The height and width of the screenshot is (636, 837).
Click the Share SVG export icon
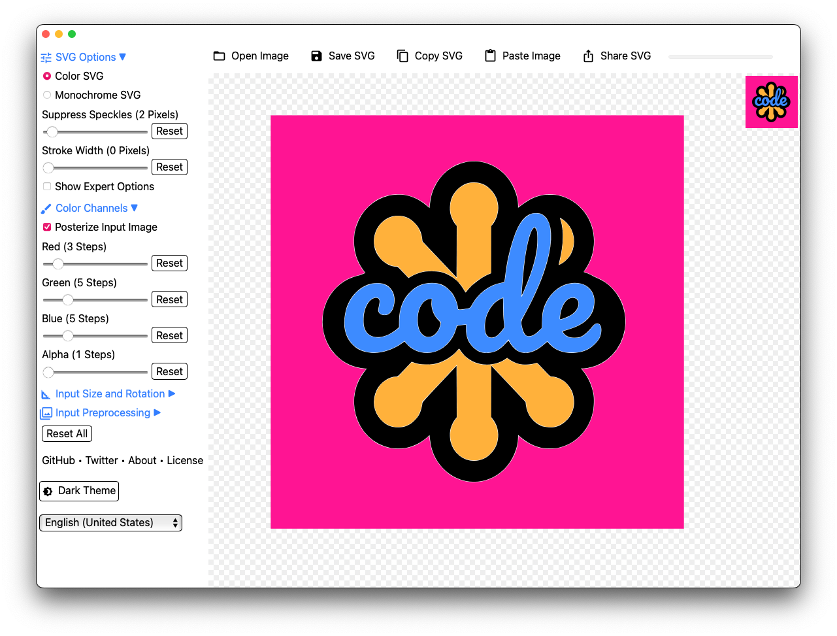[588, 56]
